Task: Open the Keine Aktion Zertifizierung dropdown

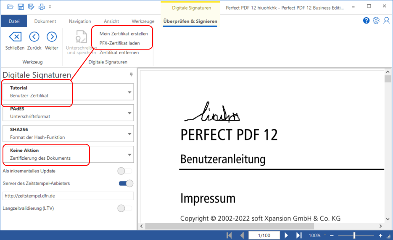Action: point(129,155)
